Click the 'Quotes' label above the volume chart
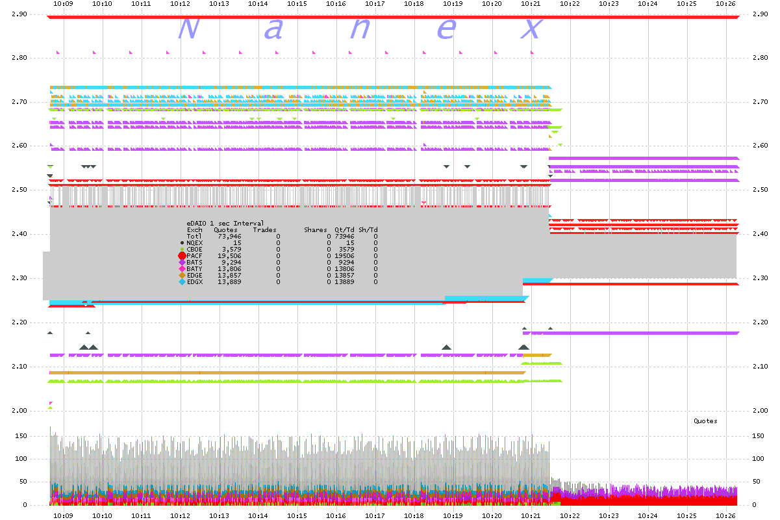 tap(705, 421)
